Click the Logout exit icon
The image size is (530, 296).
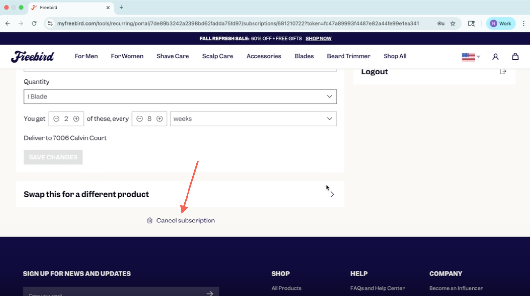coord(503,72)
